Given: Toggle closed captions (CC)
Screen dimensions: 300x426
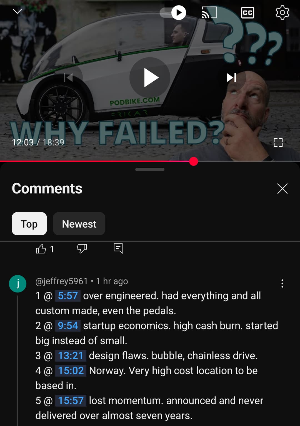Looking at the screenshot, I should coord(247,13).
